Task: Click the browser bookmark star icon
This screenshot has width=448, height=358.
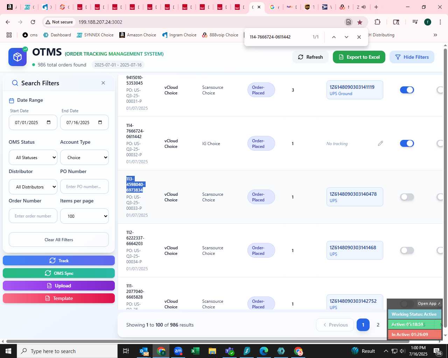Action: [x=360, y=22]
